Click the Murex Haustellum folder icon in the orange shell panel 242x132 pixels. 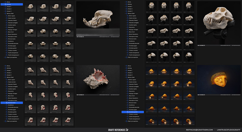pyautogui.click(x=128, y=98)
